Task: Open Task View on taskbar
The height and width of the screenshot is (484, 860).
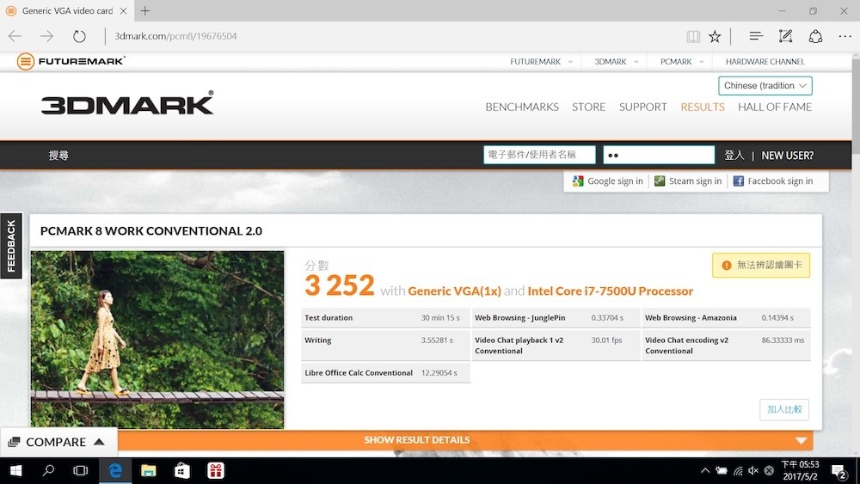Action: (x=81, y=471)
